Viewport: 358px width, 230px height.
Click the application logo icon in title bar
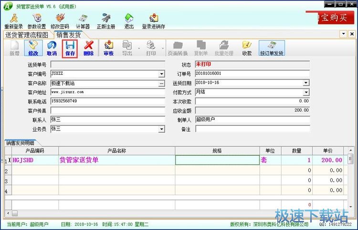8,6
